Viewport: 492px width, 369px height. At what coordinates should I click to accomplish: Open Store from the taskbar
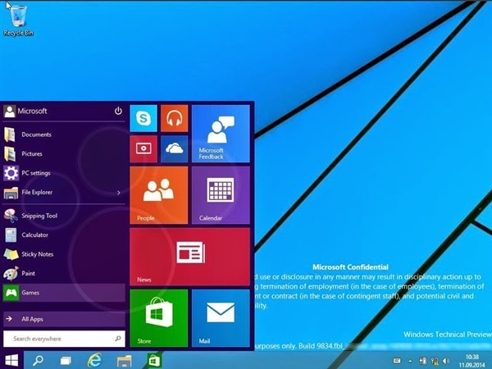pos(154,361)
